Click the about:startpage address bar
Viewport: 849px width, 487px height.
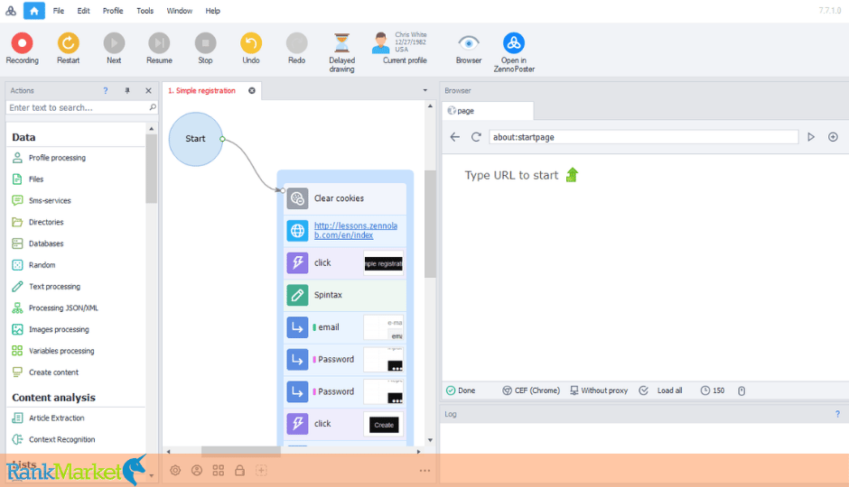click(643, 137)
